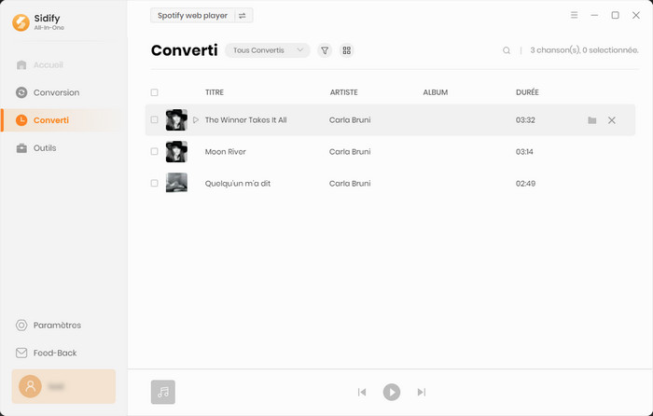Open output folder for The Winner Takes It All
This screenshot has width=653, height=416.
pos(591,120)
